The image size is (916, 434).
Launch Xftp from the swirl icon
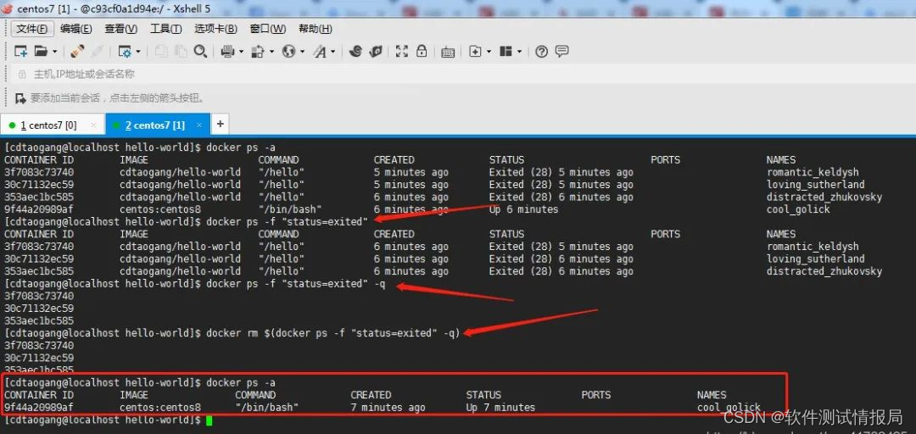point(355,52)
